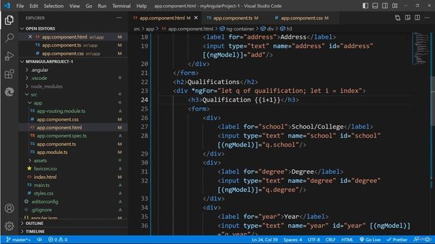Change encoding via UTF-8 status item
Viewport: 435px width, 244px height.
[314, 239]
